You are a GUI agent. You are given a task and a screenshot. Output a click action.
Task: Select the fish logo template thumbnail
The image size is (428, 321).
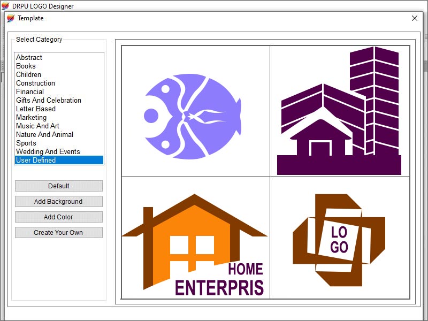click(x=195, y=110)
